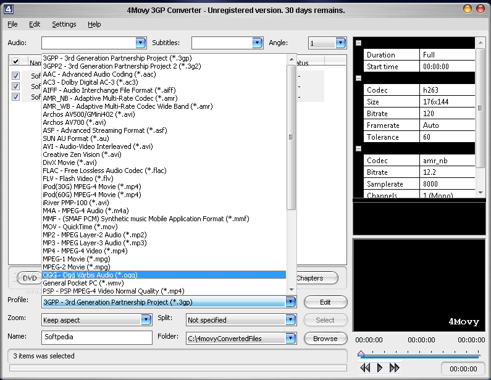Uncheck the first file row checkbox
Screen dimensions: 491x380
pyautogui.click(x=15, y=75)
